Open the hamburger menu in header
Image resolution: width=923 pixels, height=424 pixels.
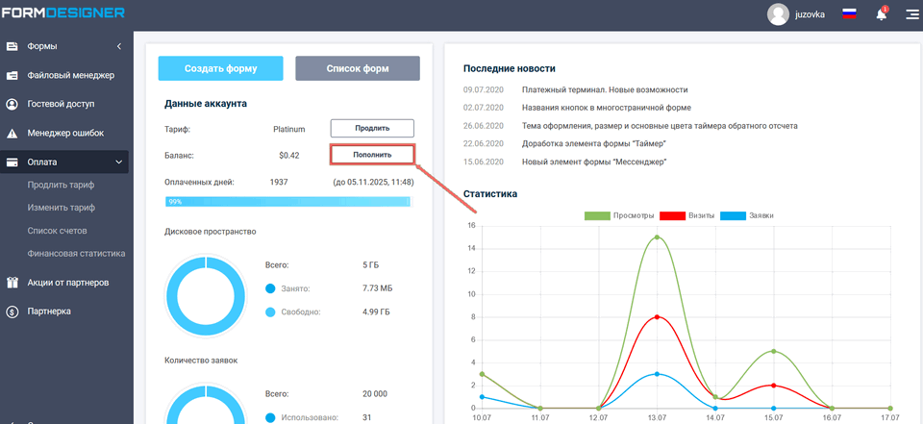(911, 14)
